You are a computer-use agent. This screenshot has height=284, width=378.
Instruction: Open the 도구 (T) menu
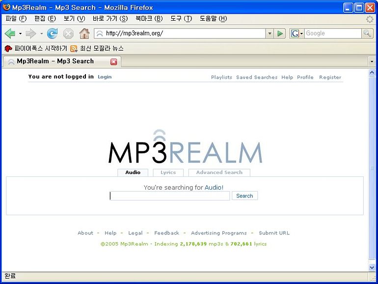[181, 19]
